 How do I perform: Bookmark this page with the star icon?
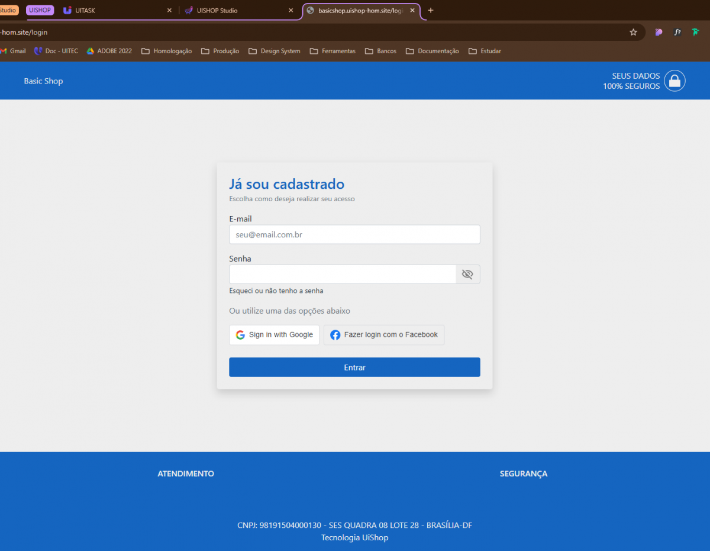tap(633, 32)
